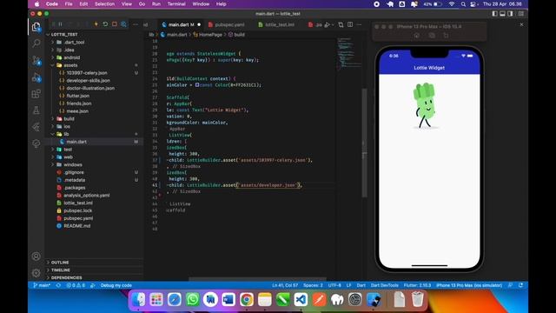Open the Source Control view
Screen dimensions: 556x313
coord(36,60)
